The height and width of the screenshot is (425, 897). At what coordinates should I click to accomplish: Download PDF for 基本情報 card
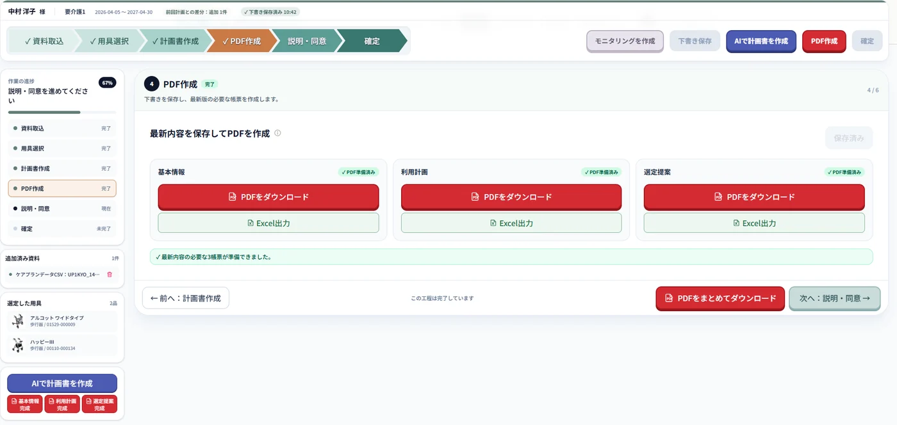click(x=268, y=197)
